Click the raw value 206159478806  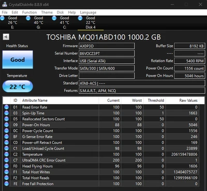coord(184,154)
